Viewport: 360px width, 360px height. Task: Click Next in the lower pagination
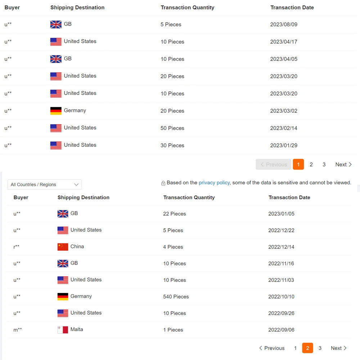coord(339,348)
